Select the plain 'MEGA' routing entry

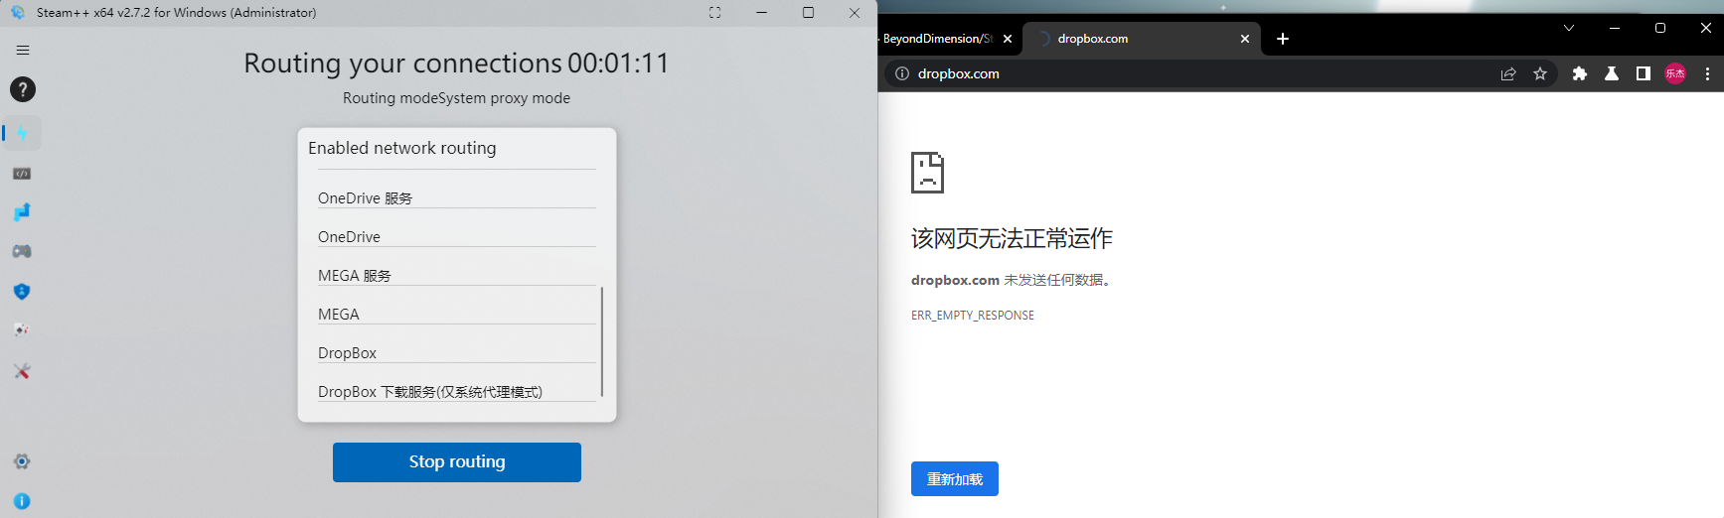click(457, 315)
